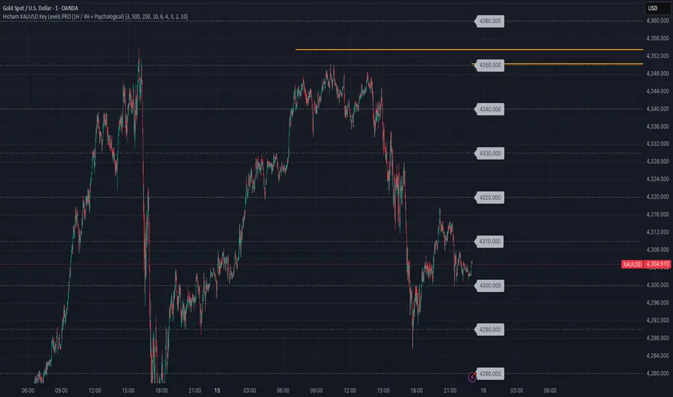Image resolution: width=673 pixels, height=397 pixels.
Task: Select the 4340.000 key level label
Action: click(489, 110)
